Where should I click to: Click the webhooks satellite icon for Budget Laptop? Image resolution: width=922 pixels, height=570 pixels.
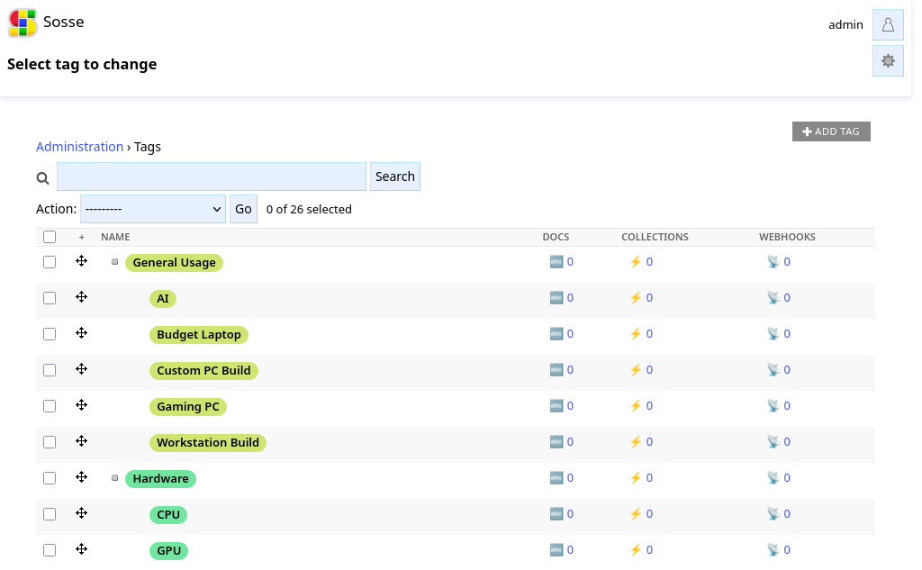coord(773,333)
